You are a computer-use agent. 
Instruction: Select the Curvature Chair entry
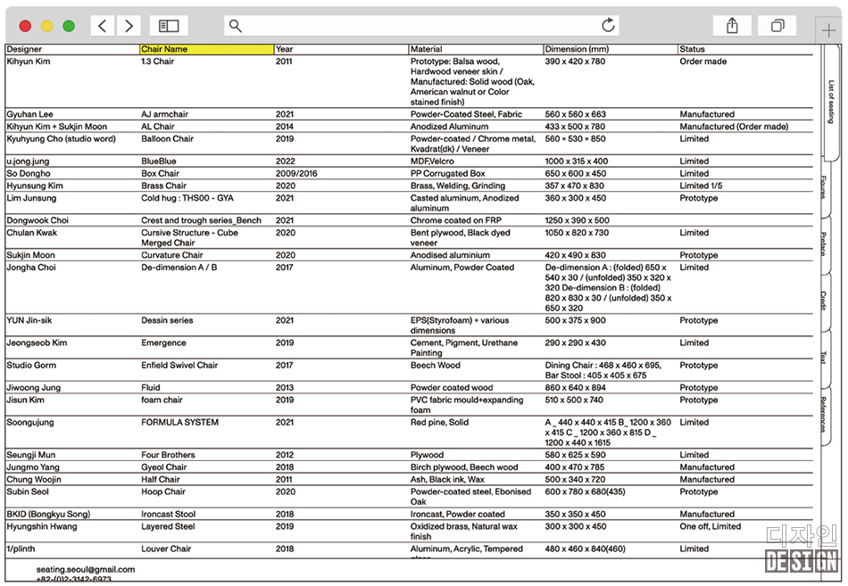click(172, 255)
